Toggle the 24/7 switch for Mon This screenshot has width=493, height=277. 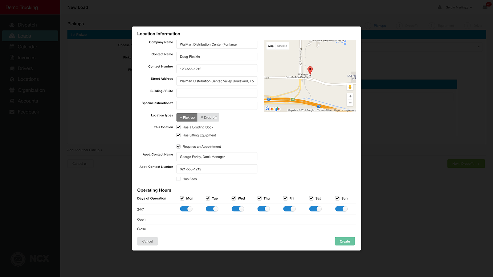(x=186, y=209)
